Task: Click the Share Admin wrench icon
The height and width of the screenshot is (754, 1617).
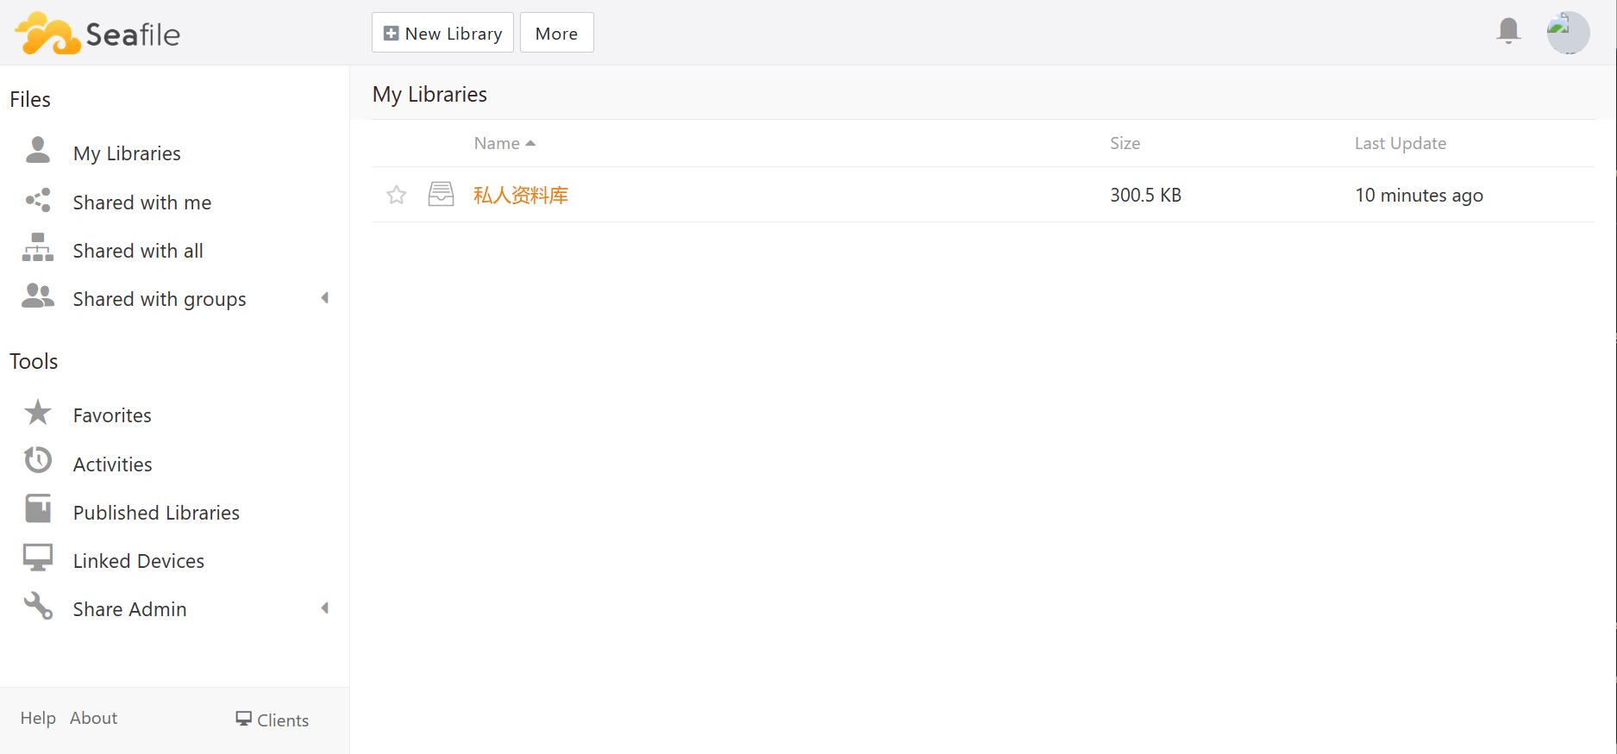Action: (38, 606)
